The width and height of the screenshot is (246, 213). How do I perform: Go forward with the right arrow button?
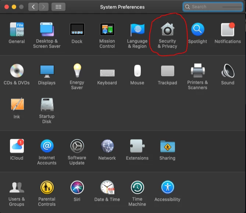pyautogui.click(x=43, y=7)
